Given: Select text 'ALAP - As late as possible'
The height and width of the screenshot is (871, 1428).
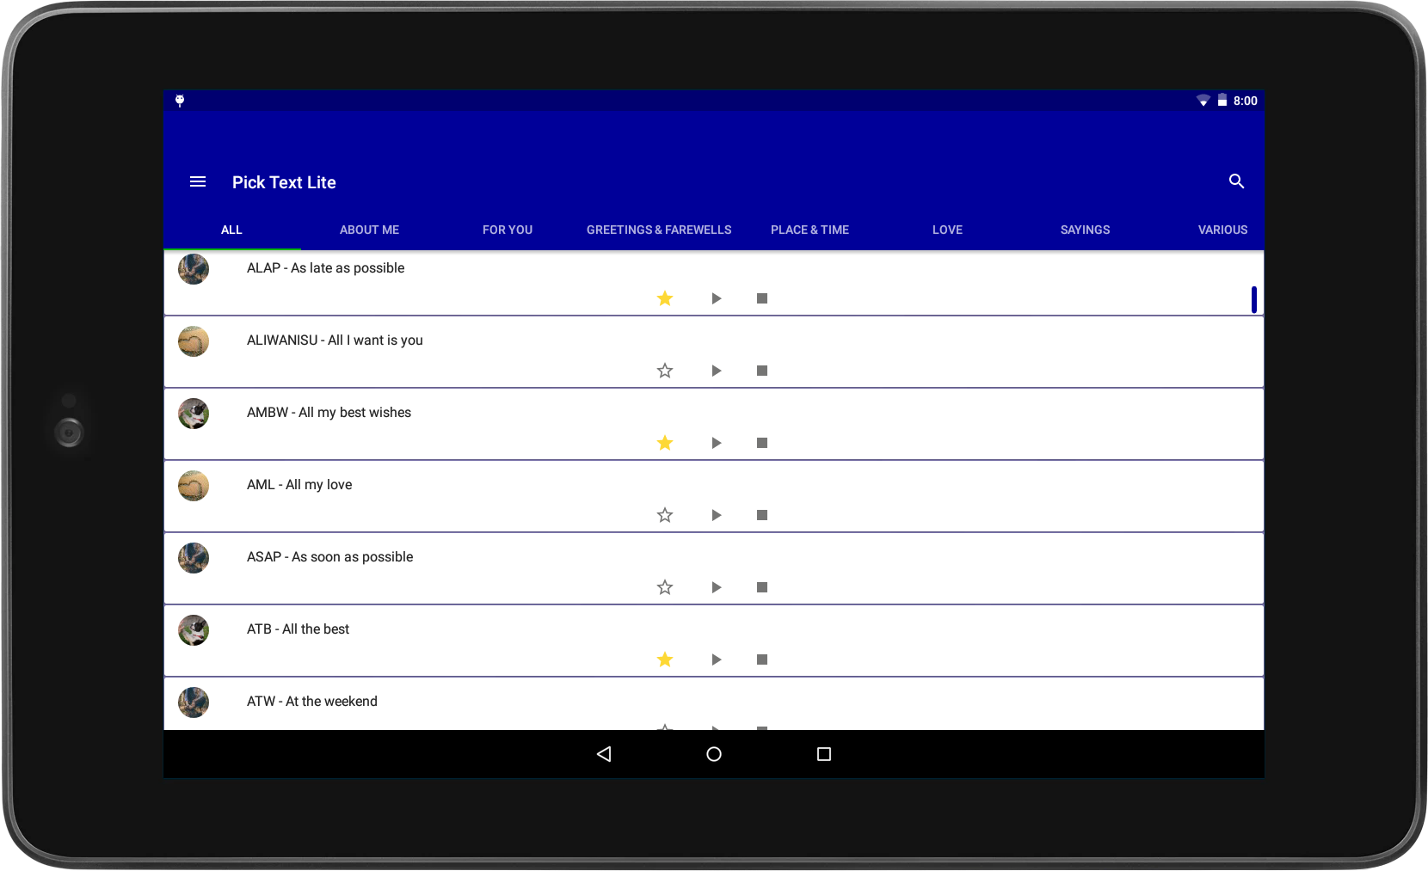Looking at the screenshot, I should tap(325, 268).
